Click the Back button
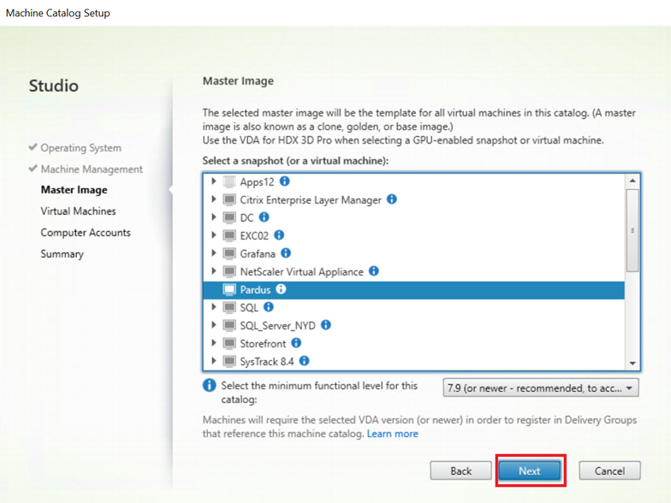The height and width of the screenshot is (503, 671). pos(460,470)
